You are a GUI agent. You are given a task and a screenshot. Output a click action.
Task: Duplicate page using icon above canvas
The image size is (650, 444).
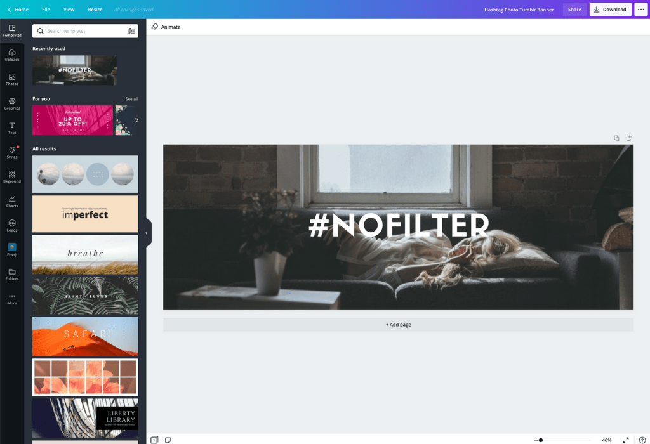click(x=616, y=138)
